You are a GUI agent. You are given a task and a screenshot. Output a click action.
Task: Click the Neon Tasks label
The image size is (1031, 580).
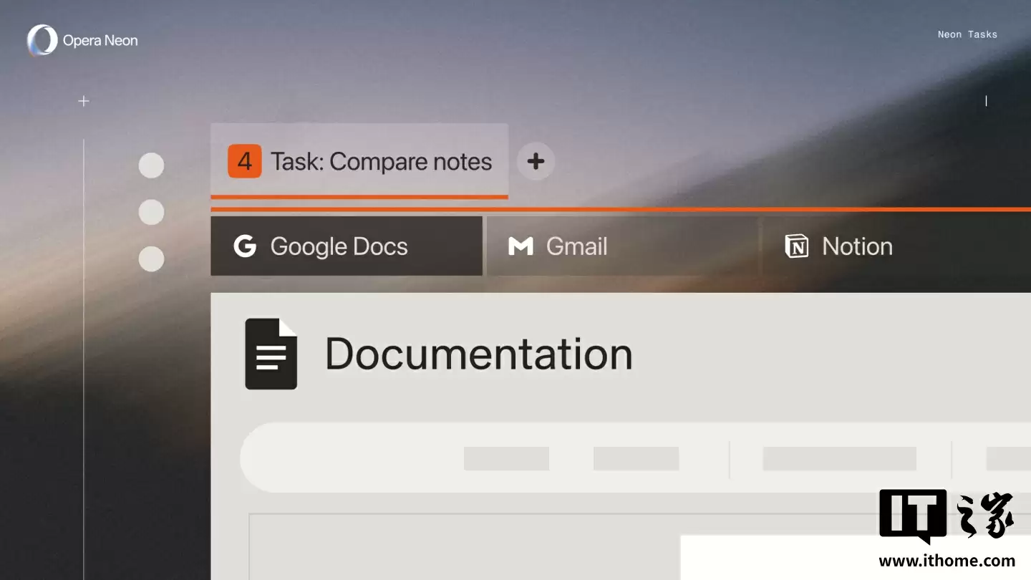coord(967,34)
